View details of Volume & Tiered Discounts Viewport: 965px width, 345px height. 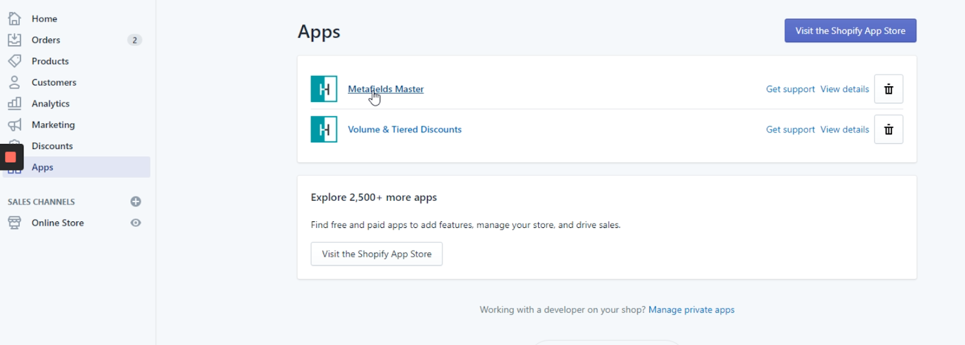click(x=844, y=130)
